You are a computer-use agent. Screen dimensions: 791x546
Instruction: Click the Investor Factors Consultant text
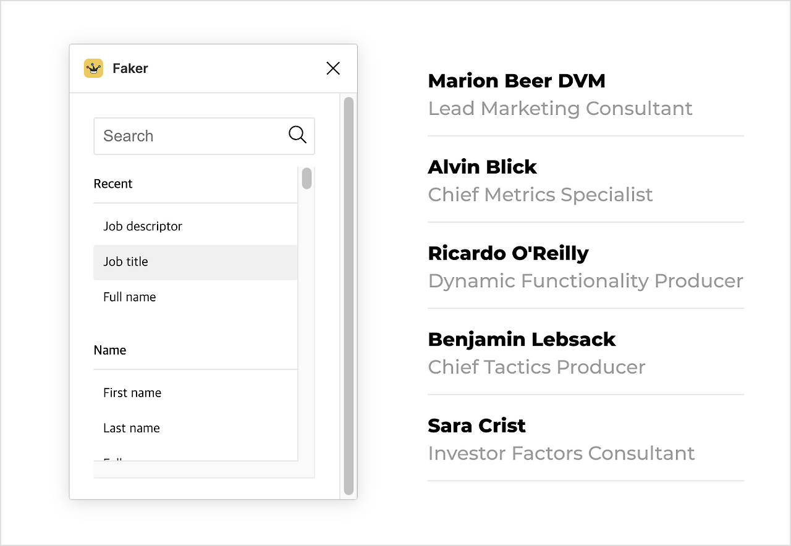pos(561,453)
